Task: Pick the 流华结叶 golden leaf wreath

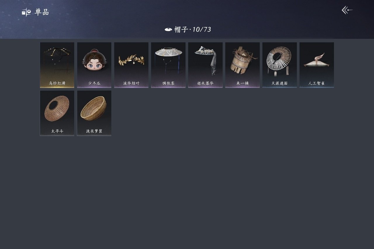Action: pyautogui.click(x=131, y=65)
